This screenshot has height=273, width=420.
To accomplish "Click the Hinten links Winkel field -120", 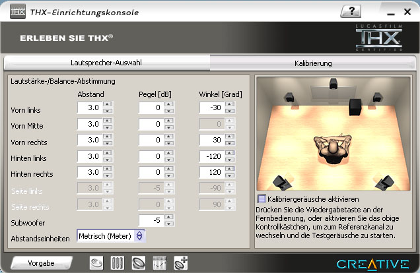I will coord(212,156).
